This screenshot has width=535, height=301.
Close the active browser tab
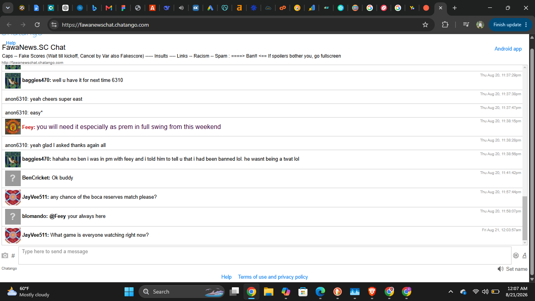pos(441,8)
